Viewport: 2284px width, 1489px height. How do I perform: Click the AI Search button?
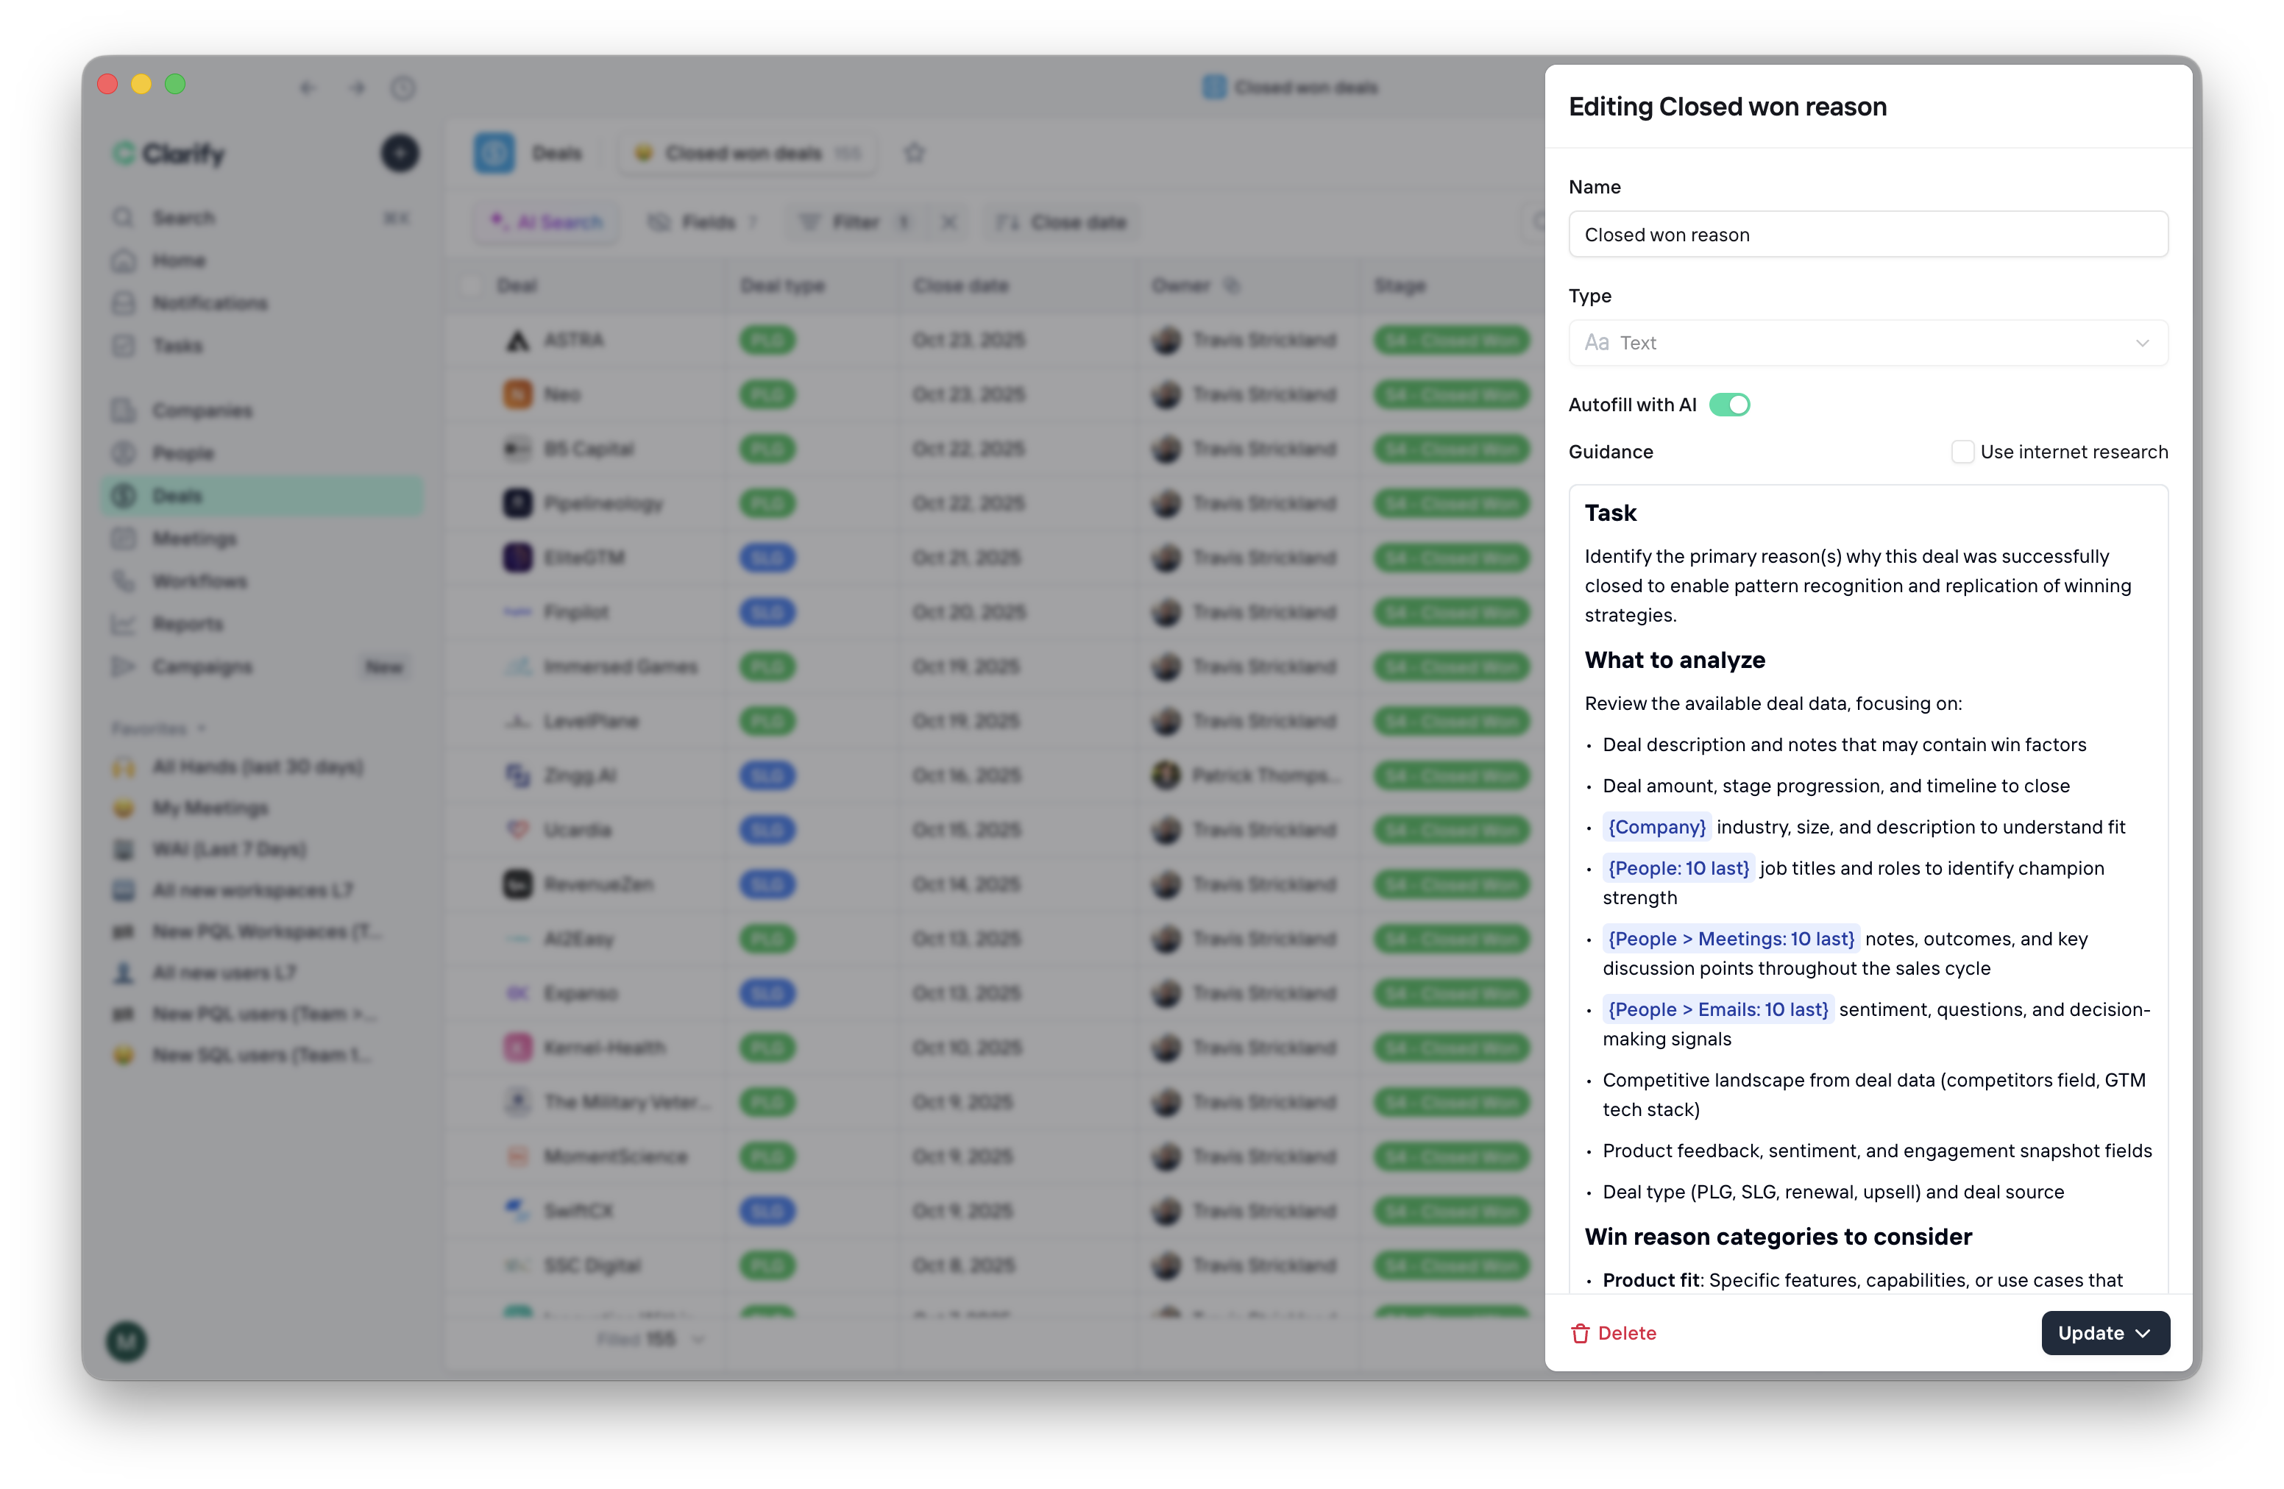[546, 223]
